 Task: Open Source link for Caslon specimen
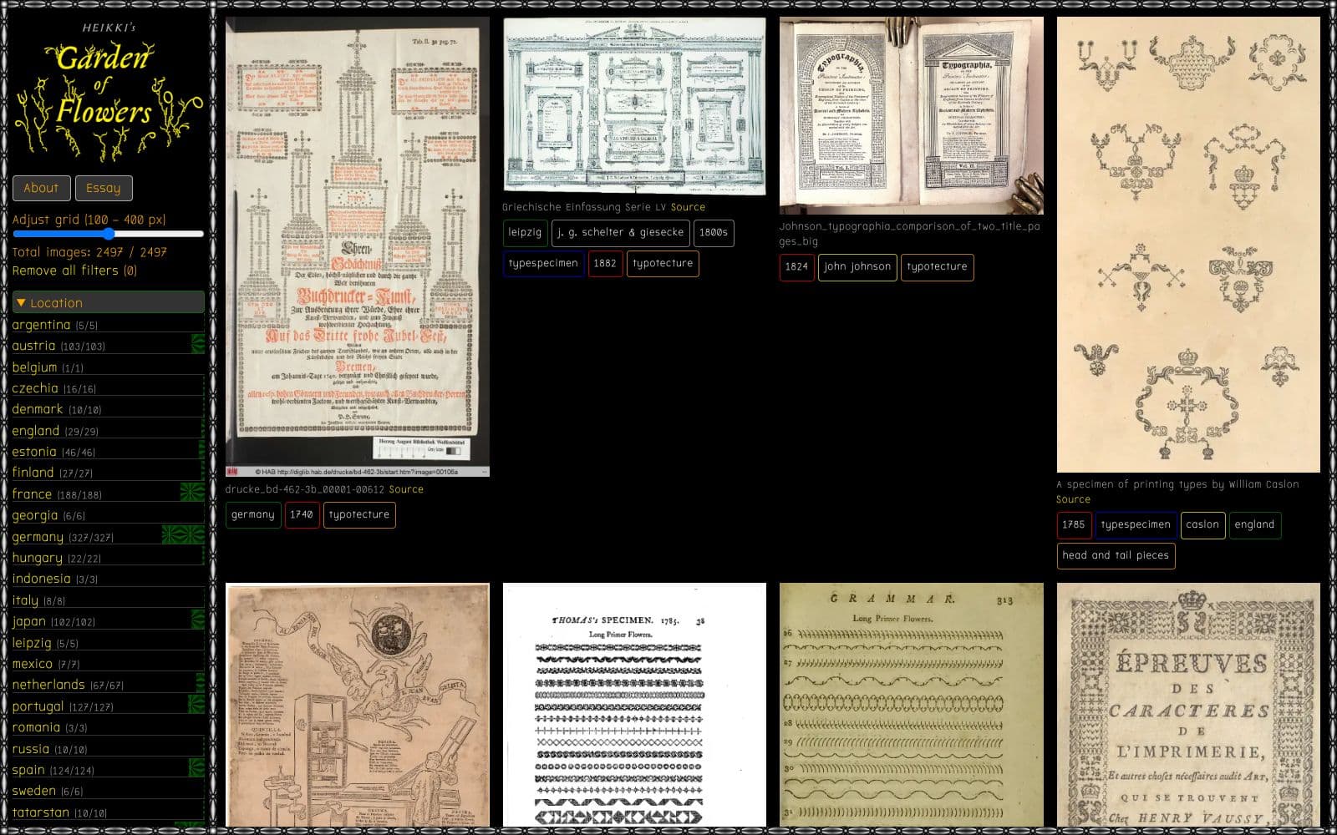pyautogui.click(x=1073, y=499)
